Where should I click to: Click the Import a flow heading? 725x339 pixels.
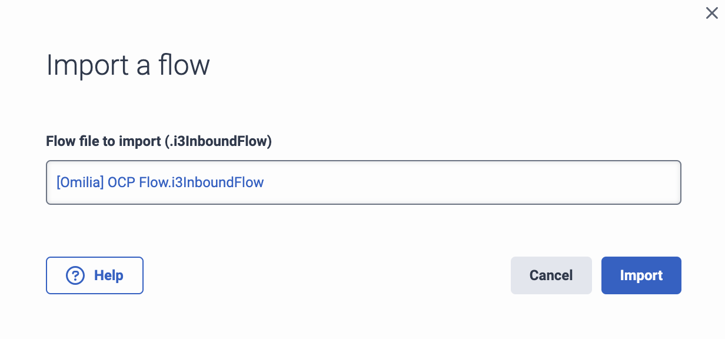click(x=128, y=65)
